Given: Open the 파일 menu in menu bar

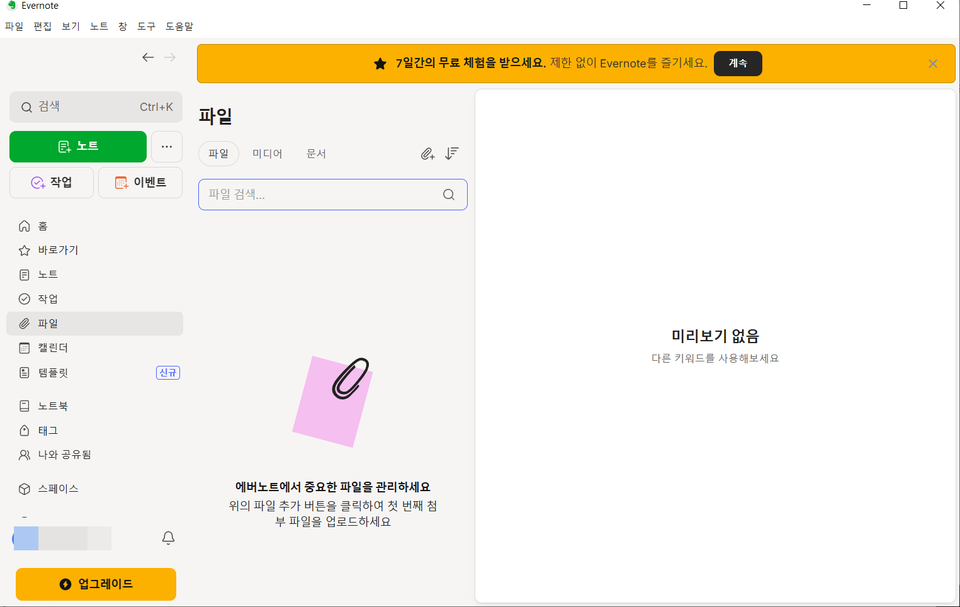Looking at the screenshot, I should [14, 26].
